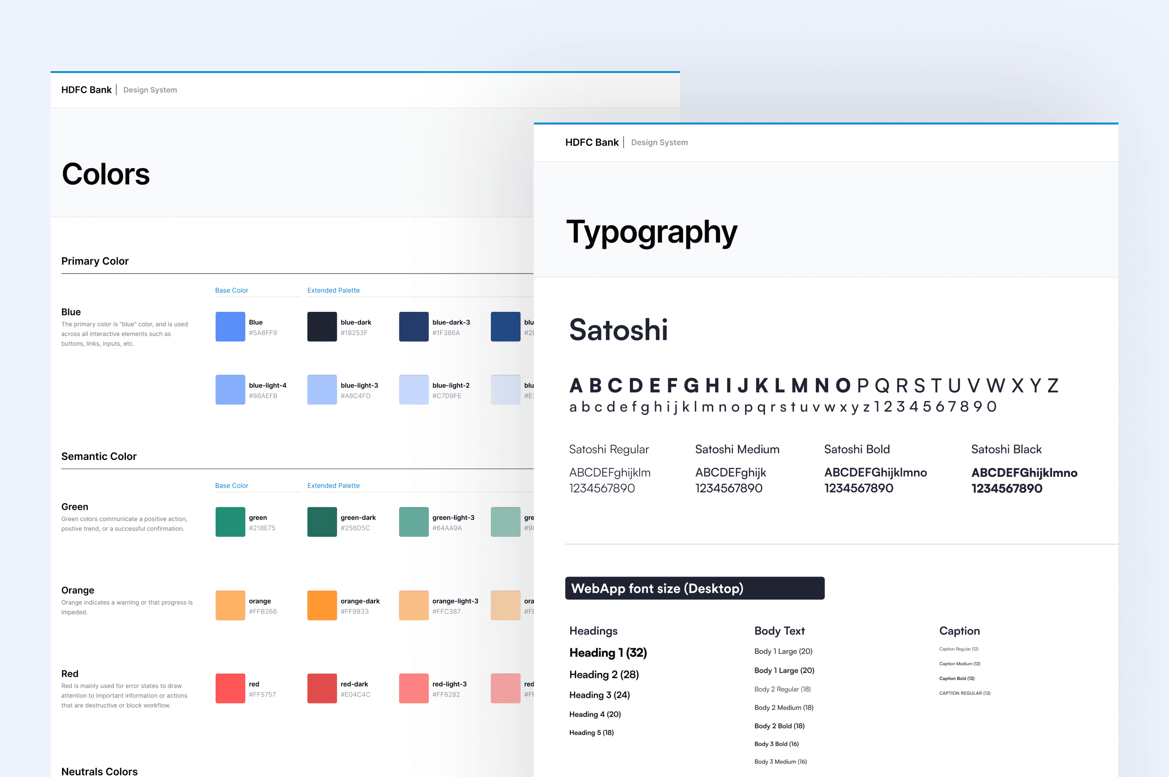This screenshot has height=777, width=1169.
Task: Click HDFC Bank title on Colors page
Action: click(x=86, y=90)
